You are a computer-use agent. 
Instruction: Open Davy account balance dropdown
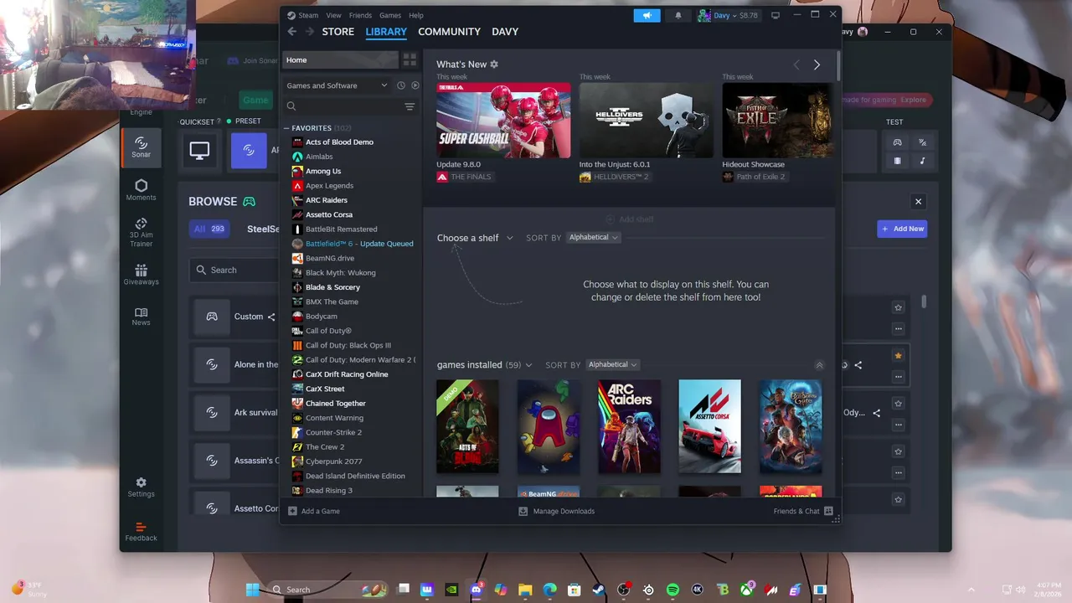point(729,15)
